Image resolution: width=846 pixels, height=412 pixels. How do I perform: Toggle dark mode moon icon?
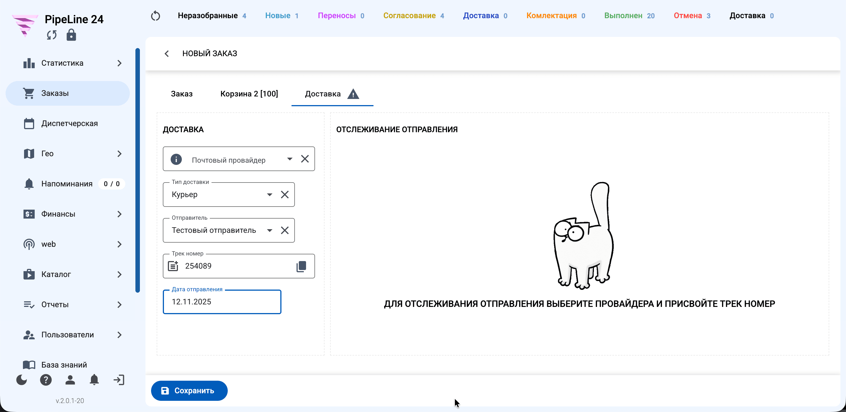22,380
